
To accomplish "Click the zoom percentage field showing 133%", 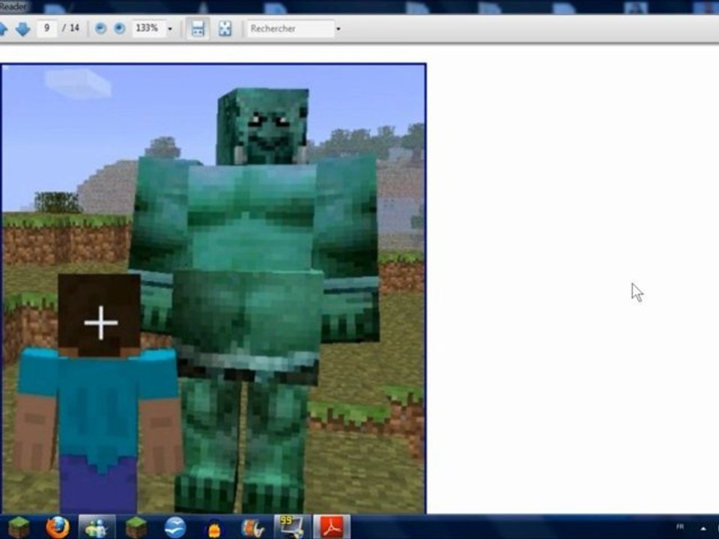I will point(148,28).
